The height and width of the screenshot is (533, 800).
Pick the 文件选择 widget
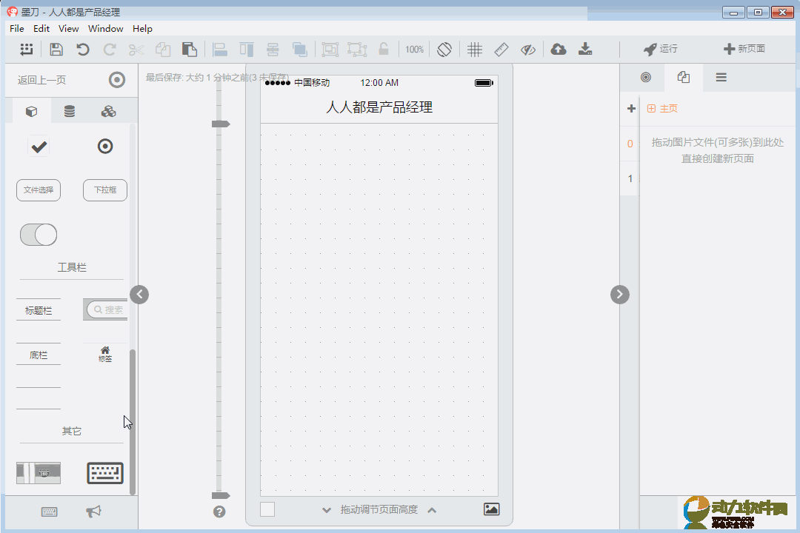39,190
